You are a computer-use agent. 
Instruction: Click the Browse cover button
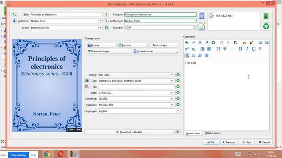coord(101,45)
